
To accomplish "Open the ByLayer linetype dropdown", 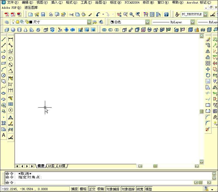I will click(192, 22).
